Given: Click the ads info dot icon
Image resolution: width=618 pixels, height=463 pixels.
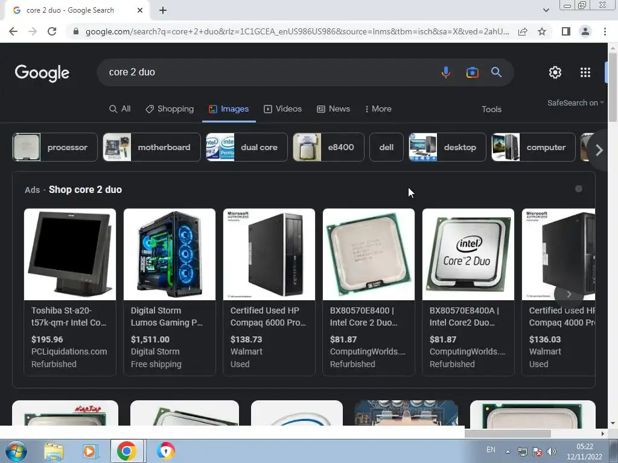Looking at the screenshot, I should (x=579, y=189).
